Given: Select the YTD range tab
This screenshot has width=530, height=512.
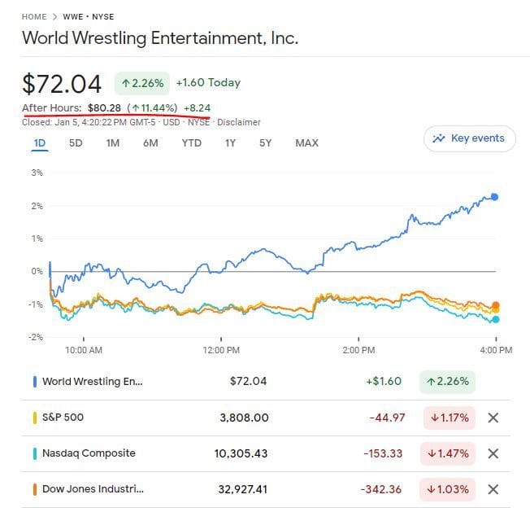Looking at the screenshot, I should 191,143.
